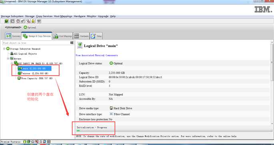The height and width of the screenshot is (145, 274).
Task: Collapse the RAID 5 array node
Action: point(12,64)
